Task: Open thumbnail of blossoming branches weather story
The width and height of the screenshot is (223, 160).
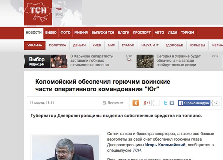Action: 145,61
